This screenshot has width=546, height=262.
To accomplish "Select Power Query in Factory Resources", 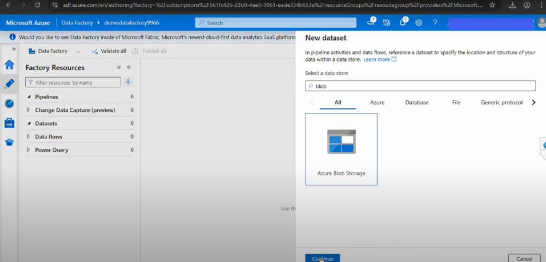I will [x=52, y=150].
